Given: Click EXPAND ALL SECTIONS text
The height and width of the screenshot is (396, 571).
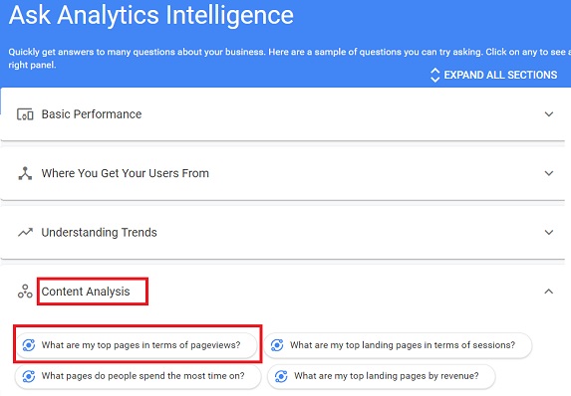Looking at the screenshot, I should [x=500, y=75].
